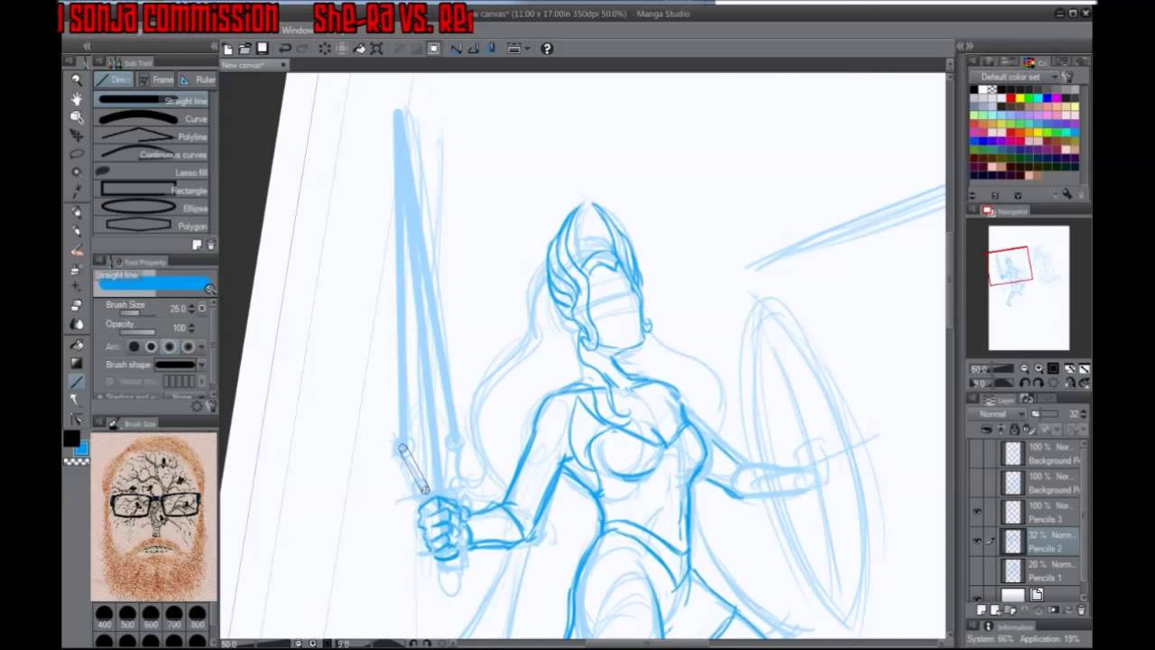1155x650 pixels.
Task: Click the Navigator canvas preview thumbnail
Action: 1029,288
